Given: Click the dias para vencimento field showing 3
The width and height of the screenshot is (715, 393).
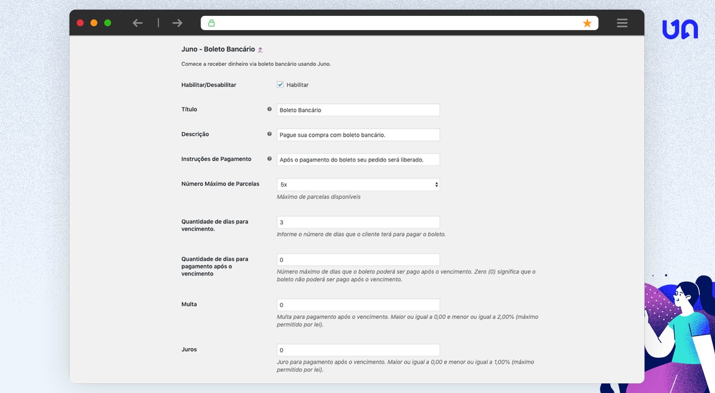Looking at the screenshot, I should 358,222.
